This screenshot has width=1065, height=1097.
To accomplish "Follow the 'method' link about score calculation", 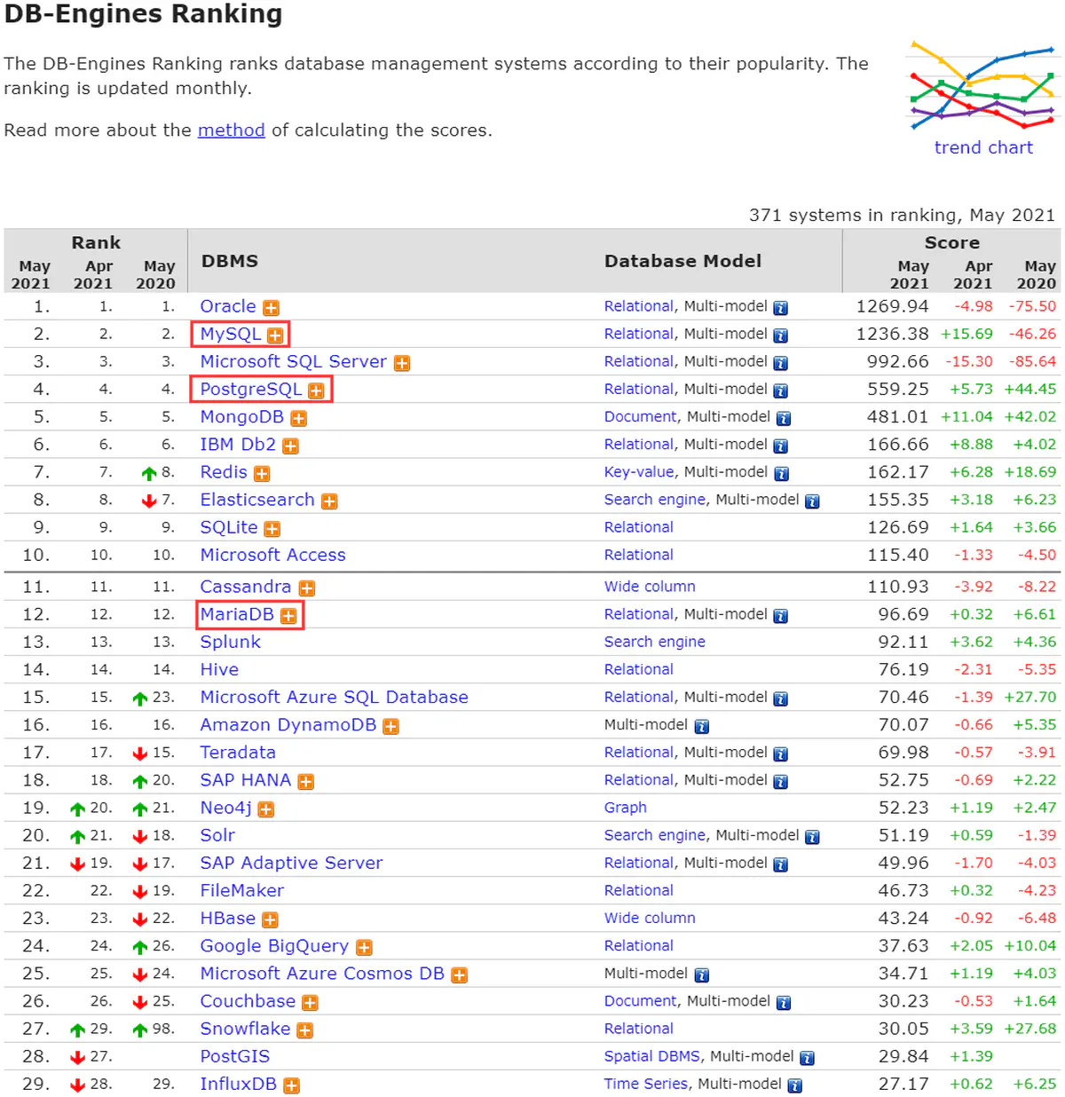I will (x=232, y=130).
